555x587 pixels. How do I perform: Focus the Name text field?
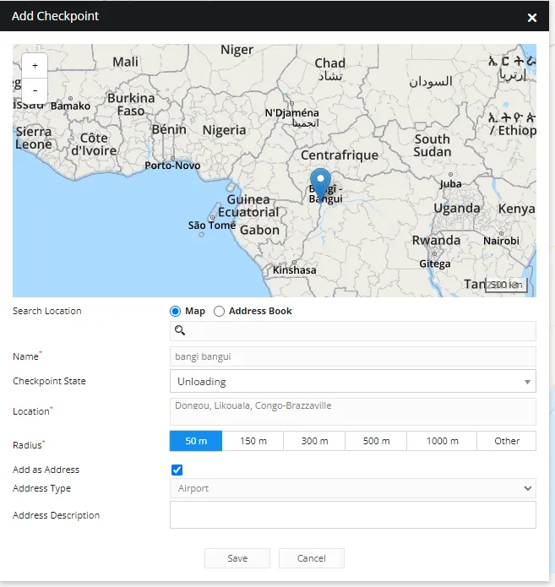tap(352, 356)
